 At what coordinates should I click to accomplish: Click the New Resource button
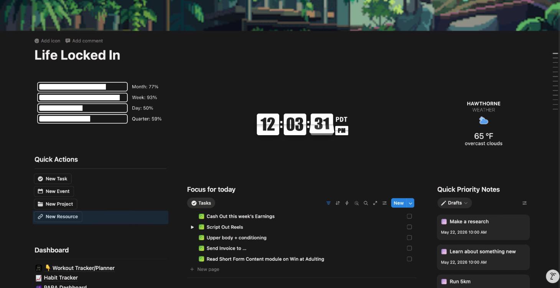tap(58, 217)
